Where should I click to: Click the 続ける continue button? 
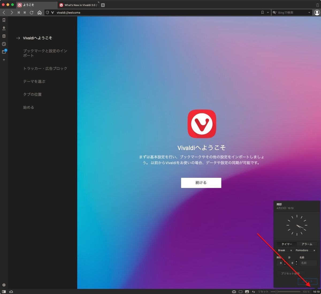coord(201,183)
